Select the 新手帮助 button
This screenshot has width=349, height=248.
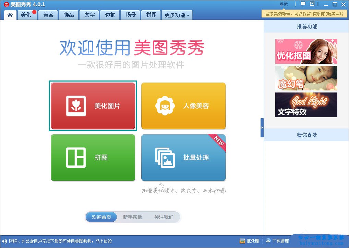click(x=132, y=217)
